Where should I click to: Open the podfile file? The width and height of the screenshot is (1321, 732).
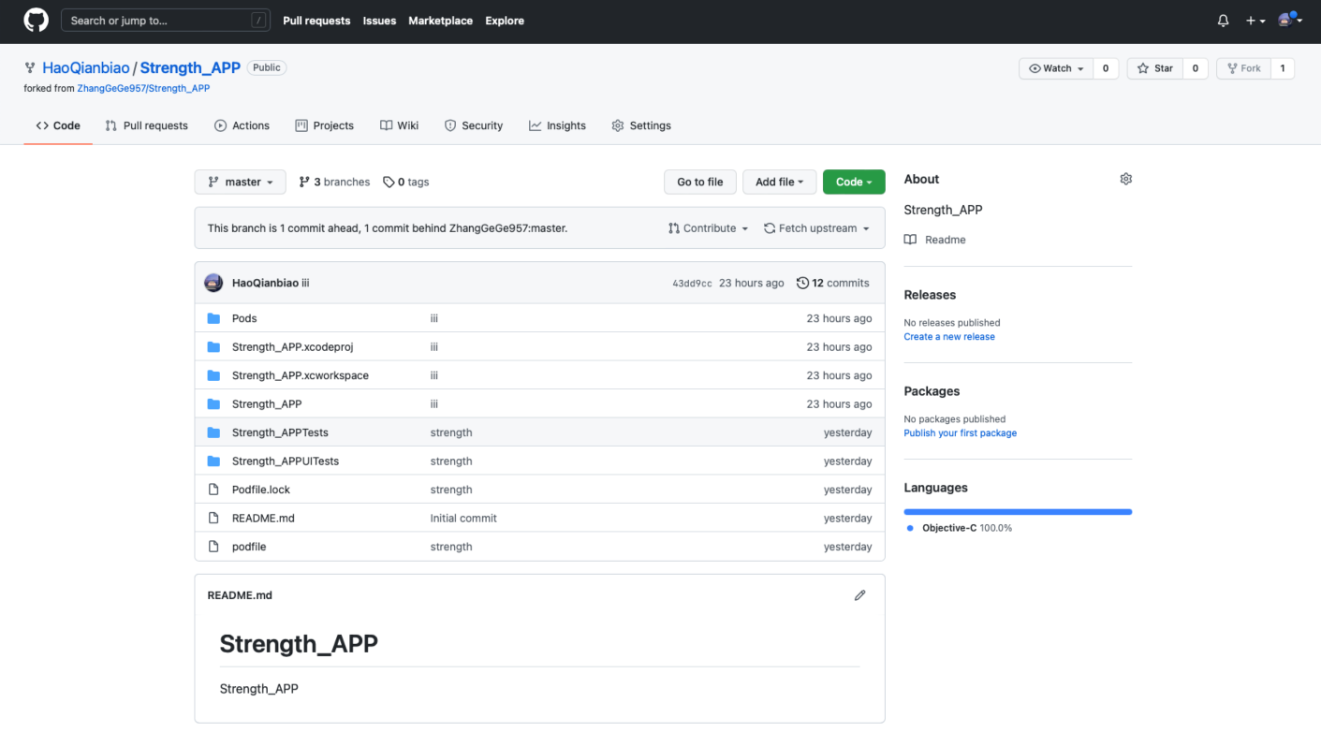coord(249,547)
